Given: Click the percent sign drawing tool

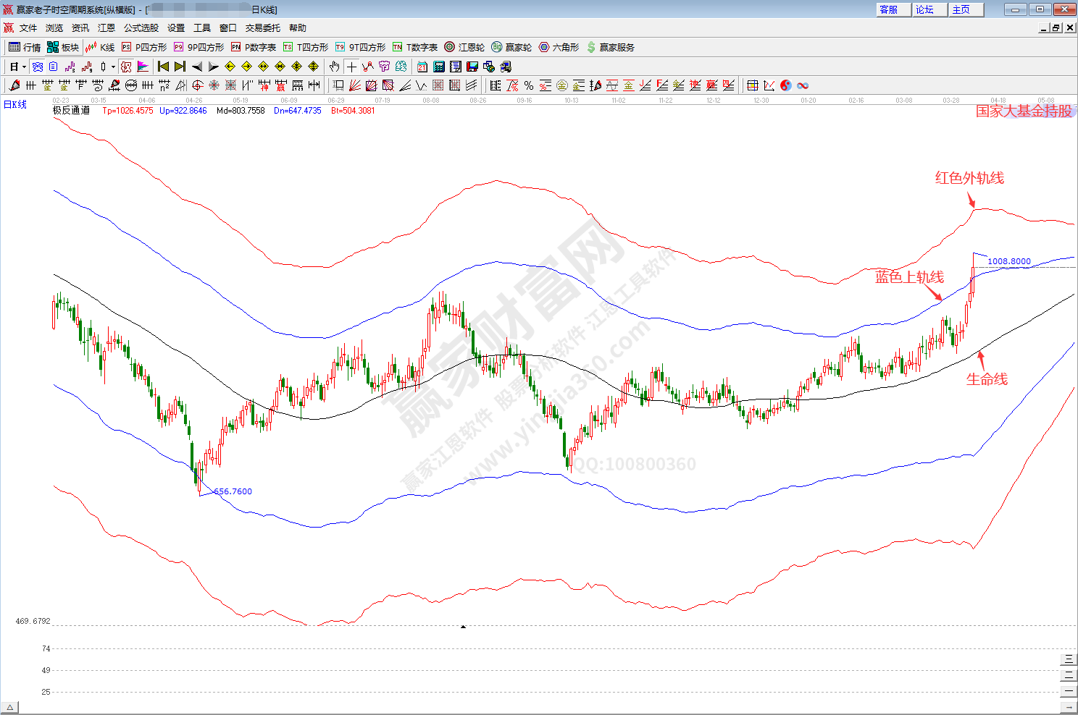Looking at the screenshot, I should 529,85.
